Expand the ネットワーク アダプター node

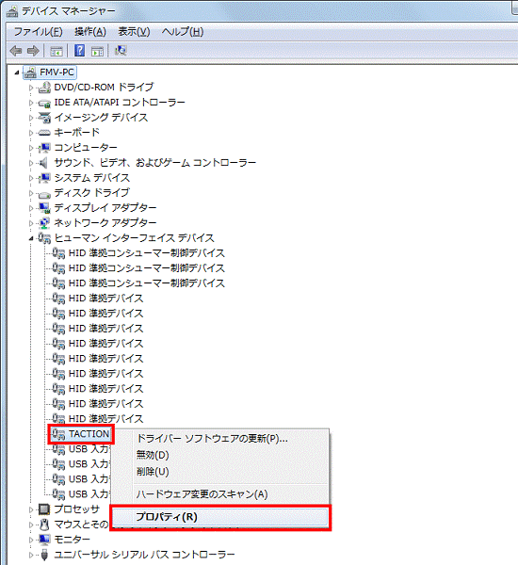click(31, 223)
